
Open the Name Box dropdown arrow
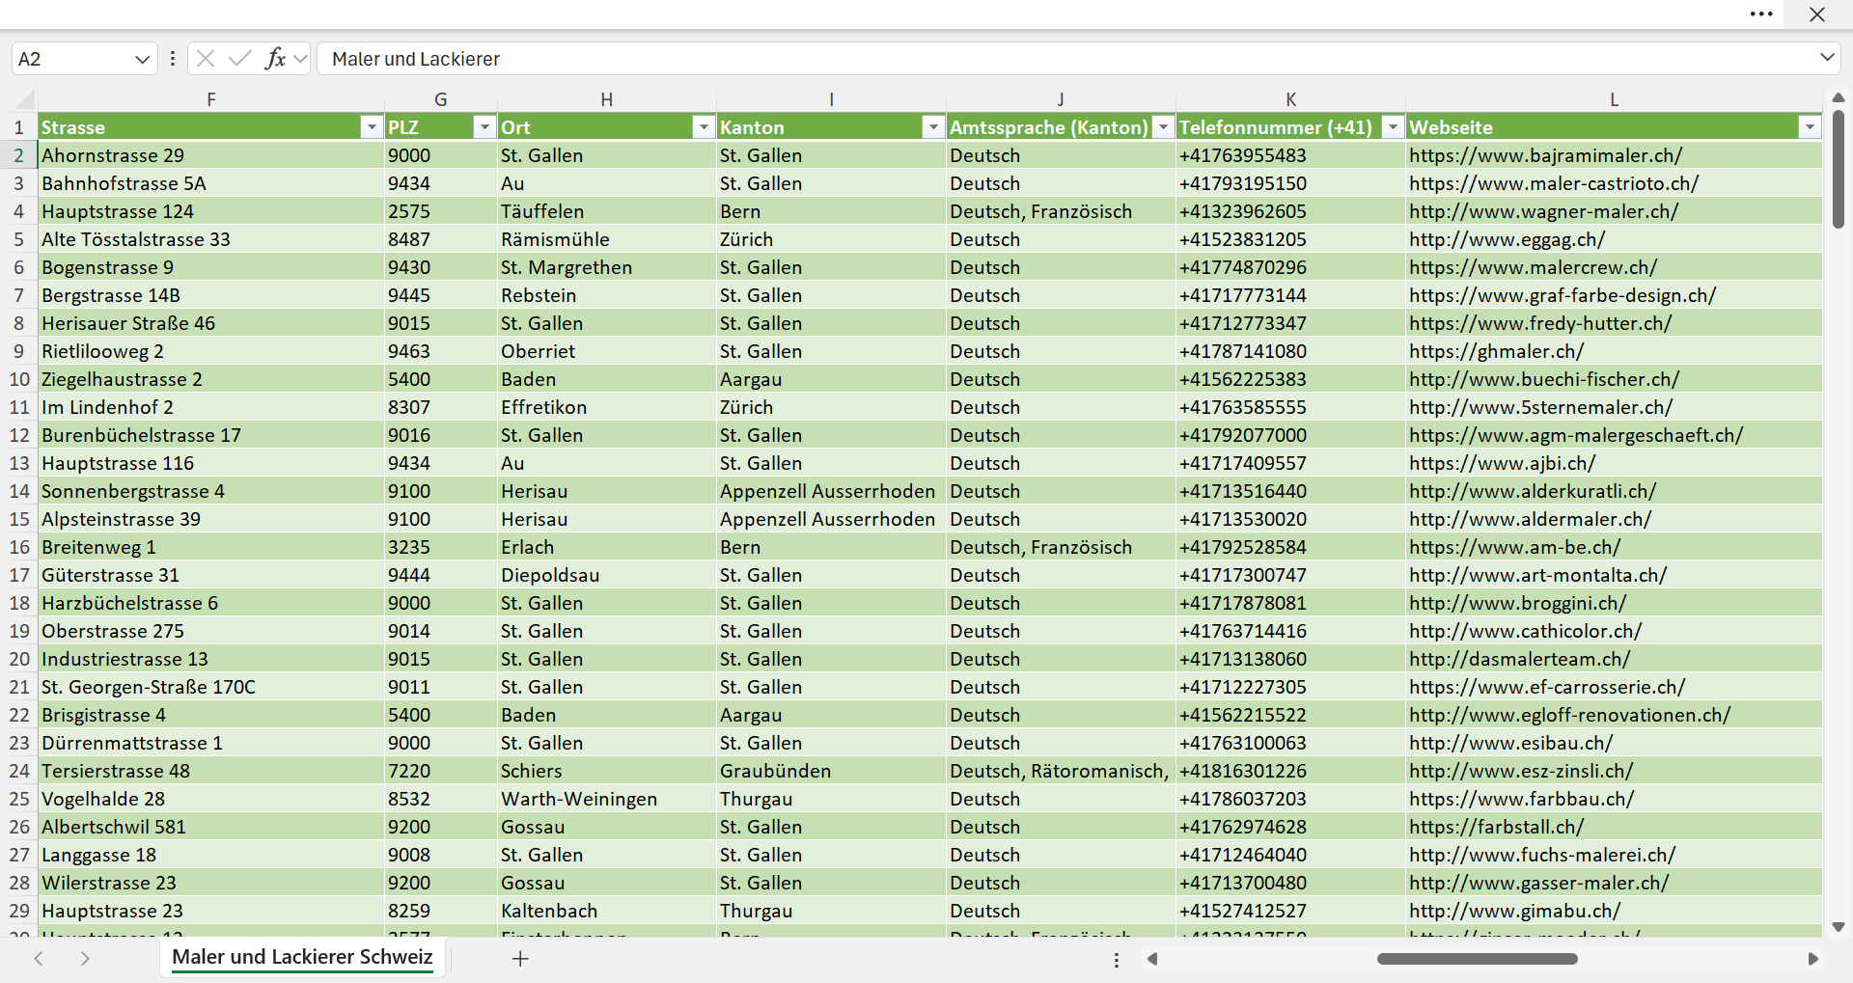tap(142, 59)
